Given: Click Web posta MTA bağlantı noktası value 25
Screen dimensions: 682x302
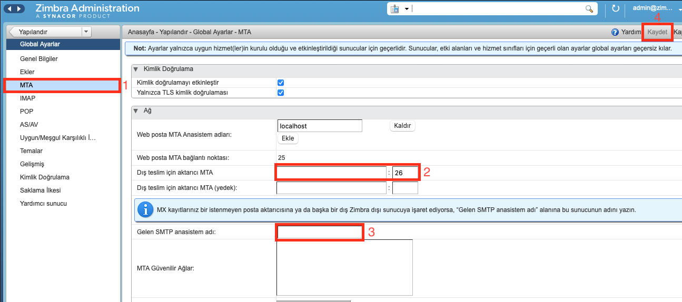Looking at the screenshot, I should click(281, 157).
